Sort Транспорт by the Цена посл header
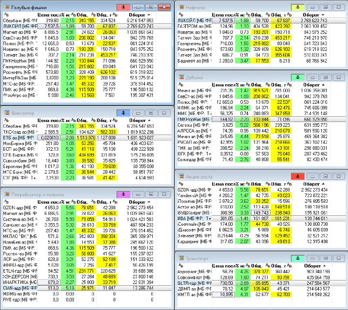The image size is (348, 310). (223, 266)
